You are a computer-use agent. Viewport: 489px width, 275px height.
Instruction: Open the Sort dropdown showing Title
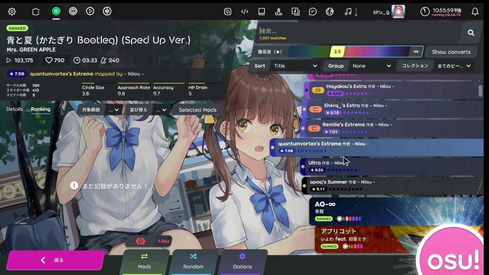[296, 66]
